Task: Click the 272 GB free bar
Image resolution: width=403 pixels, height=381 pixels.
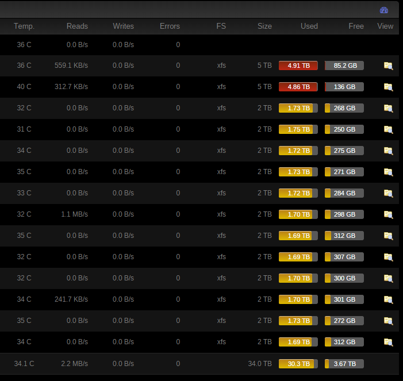Action: (344, 321)
